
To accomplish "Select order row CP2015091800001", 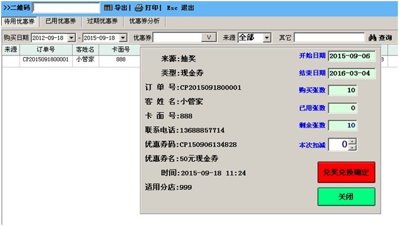I will 72,60.
